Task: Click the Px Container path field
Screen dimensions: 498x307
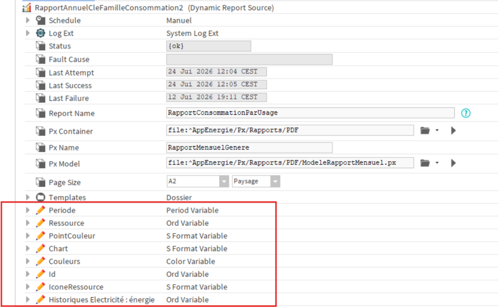Action: point(290,130)
